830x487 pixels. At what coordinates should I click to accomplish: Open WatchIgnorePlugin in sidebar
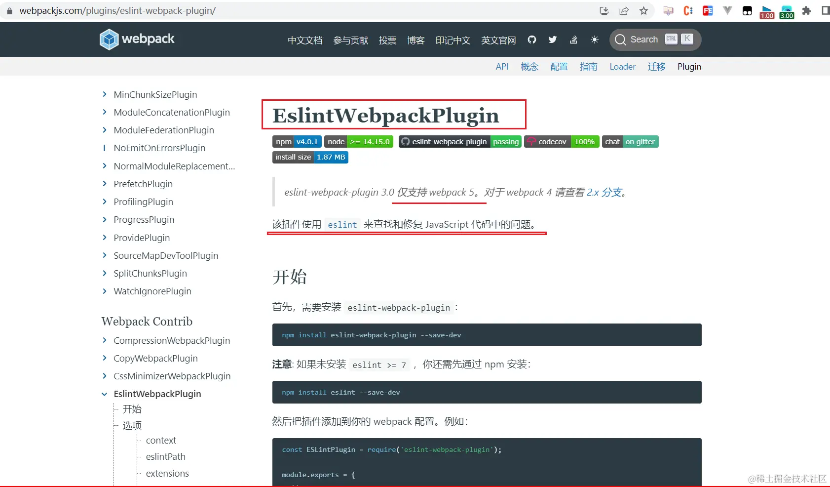coord(152,291)
